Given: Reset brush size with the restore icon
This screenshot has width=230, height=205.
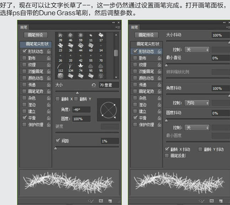Looking at the screenshot, I should 93,85.
